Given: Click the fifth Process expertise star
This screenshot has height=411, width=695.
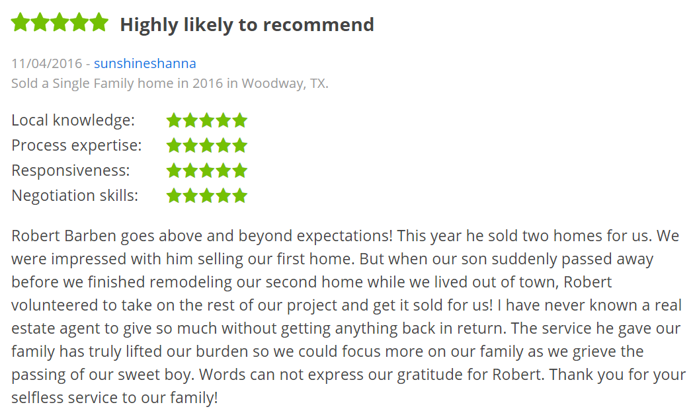Looking at the screenshot, I should tap(239, 145).
